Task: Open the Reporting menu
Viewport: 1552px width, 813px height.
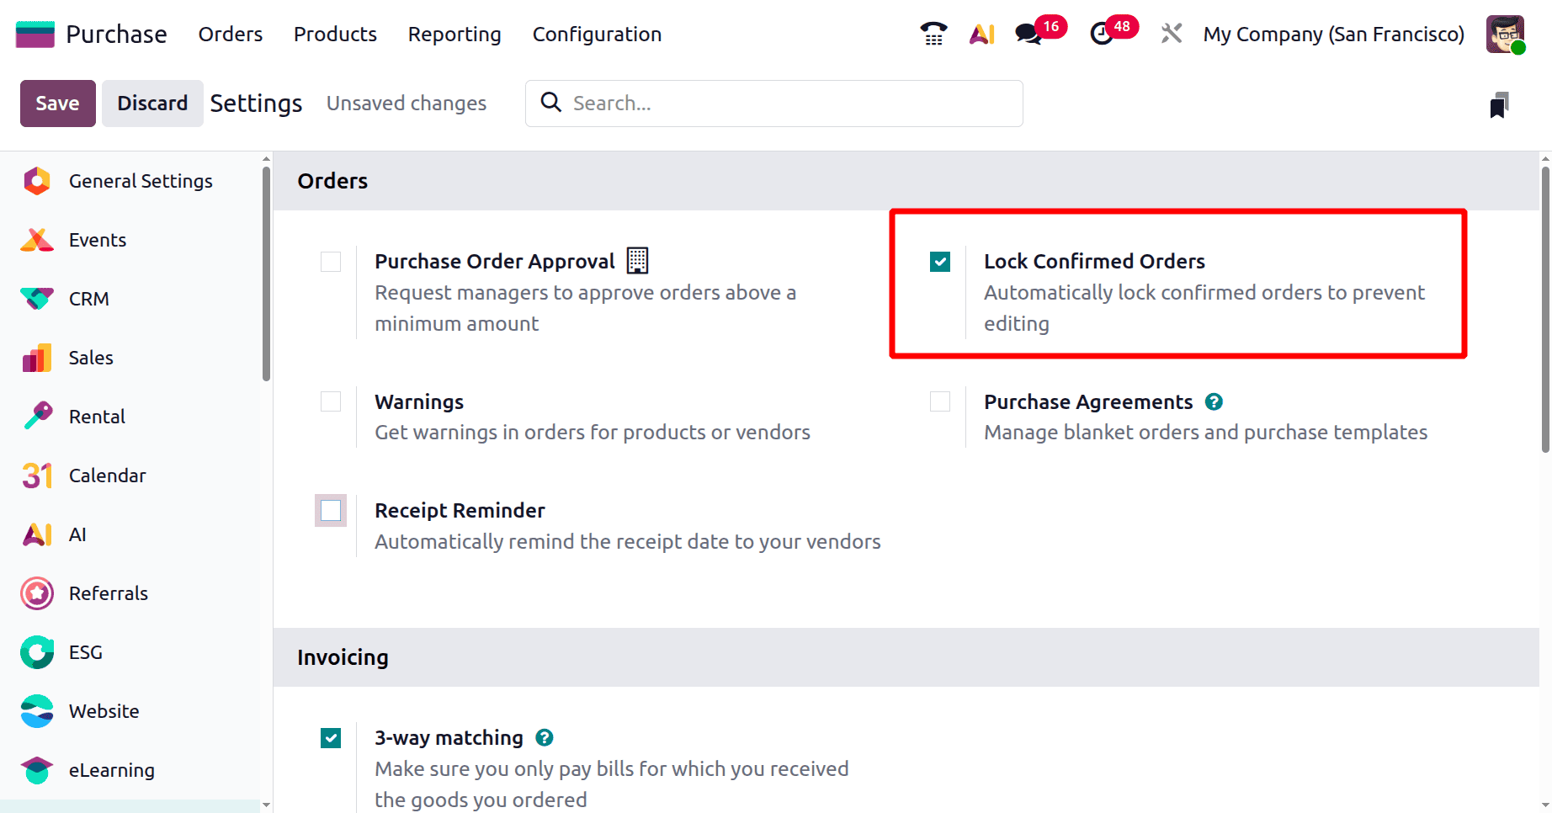Action: point(454,34)
